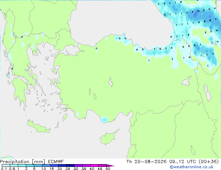Click the ECMWF model label

point(56,162)
